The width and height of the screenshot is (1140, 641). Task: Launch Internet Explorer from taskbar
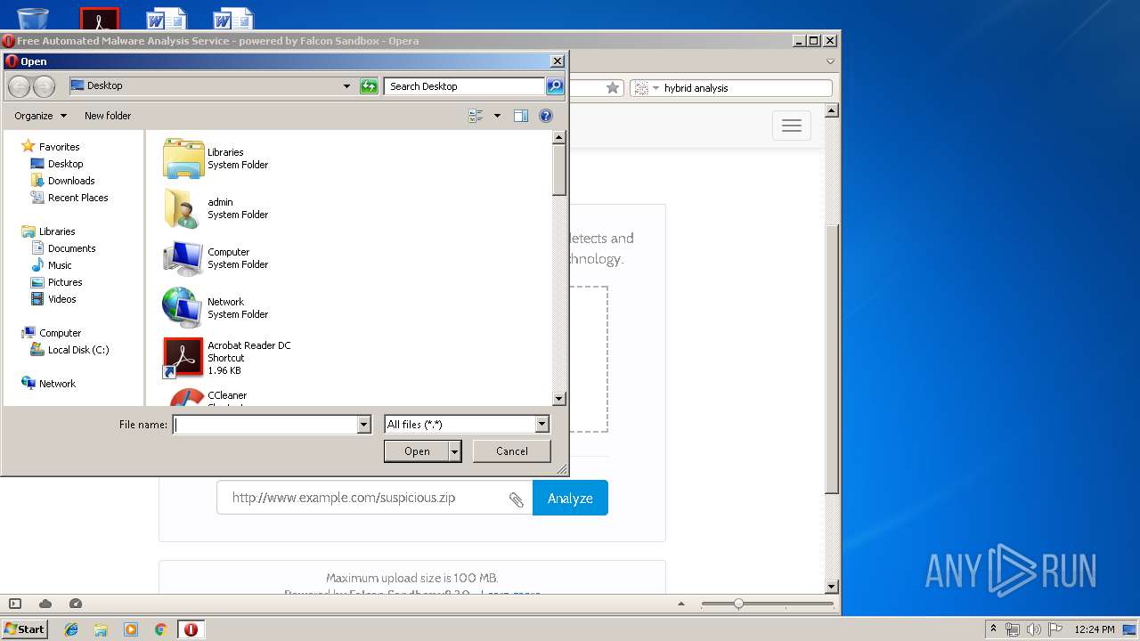pos(71,629)
